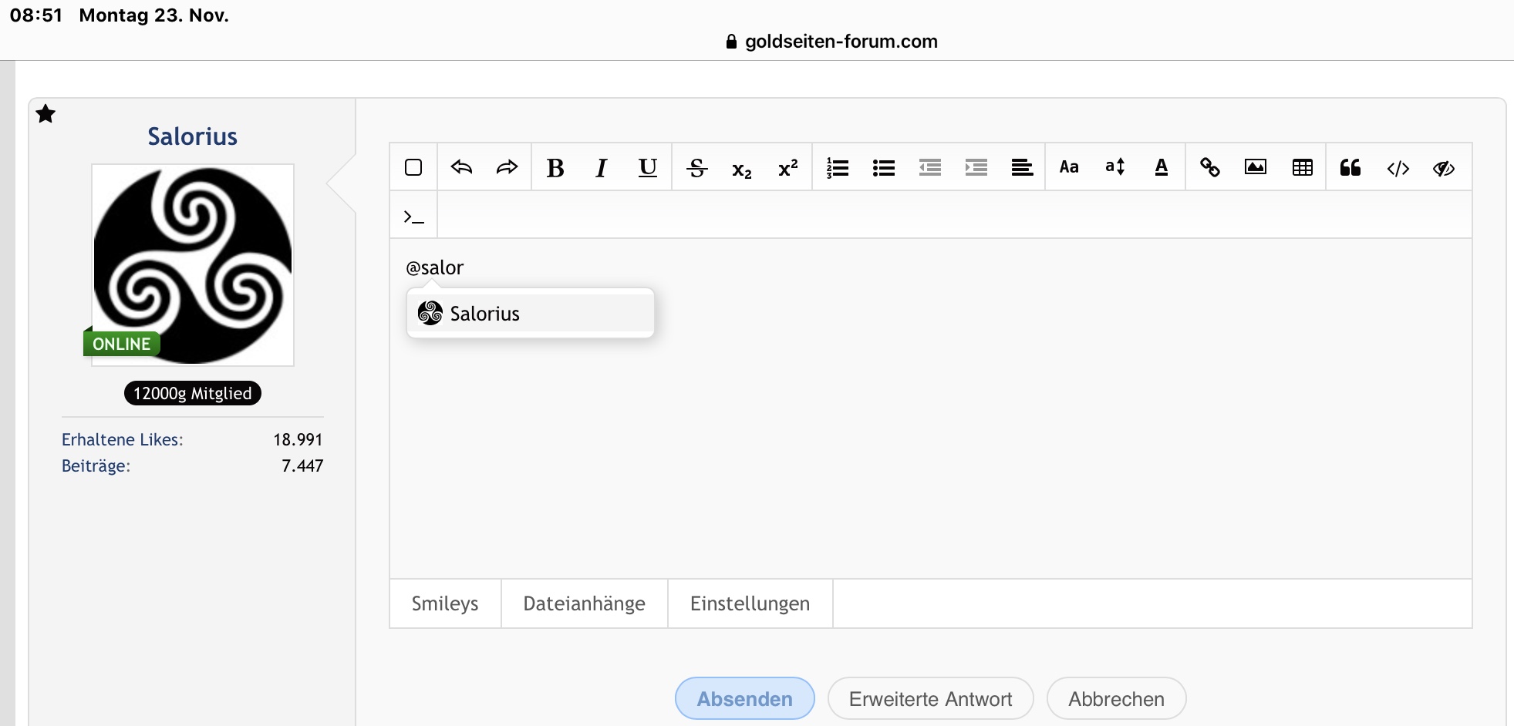1514x726 pixels.
Task: Open the font family Aa dropdown
Action: click(x=1069, y=167)
